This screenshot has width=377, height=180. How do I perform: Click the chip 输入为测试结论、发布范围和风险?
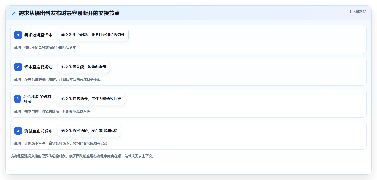89,131
